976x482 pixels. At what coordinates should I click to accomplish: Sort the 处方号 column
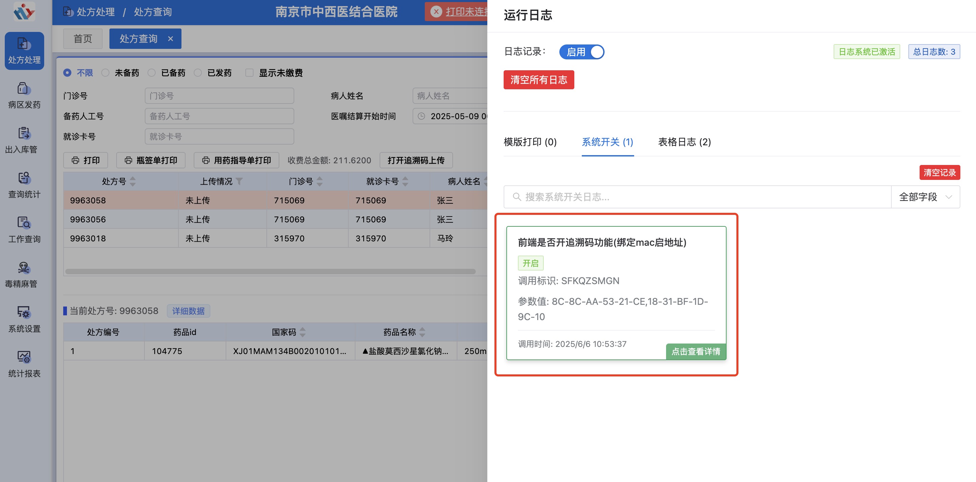click(133, 182)
